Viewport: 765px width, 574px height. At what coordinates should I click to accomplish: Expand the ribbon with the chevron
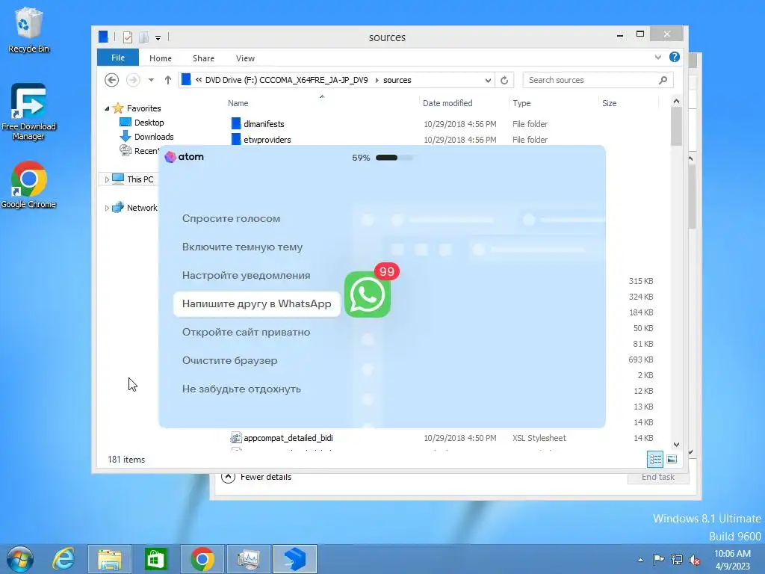657,57
